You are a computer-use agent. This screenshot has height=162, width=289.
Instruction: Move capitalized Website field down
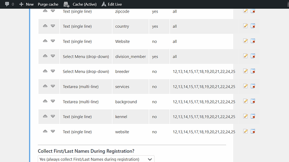[x=53, y=41]
